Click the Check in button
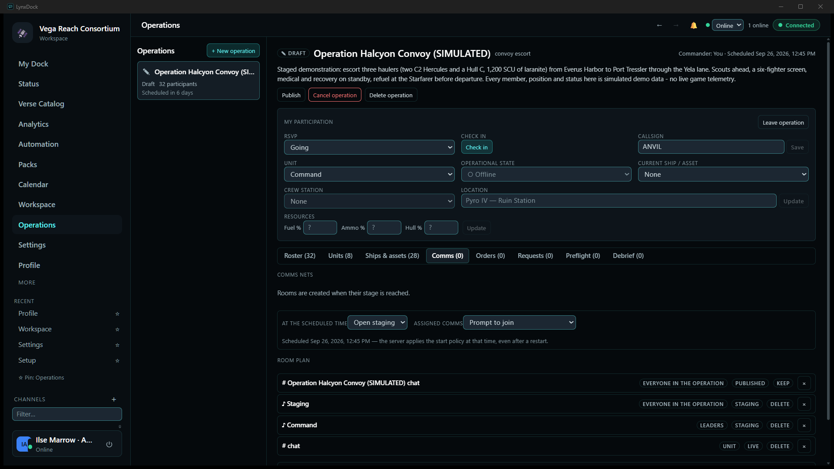 (477, 147)
